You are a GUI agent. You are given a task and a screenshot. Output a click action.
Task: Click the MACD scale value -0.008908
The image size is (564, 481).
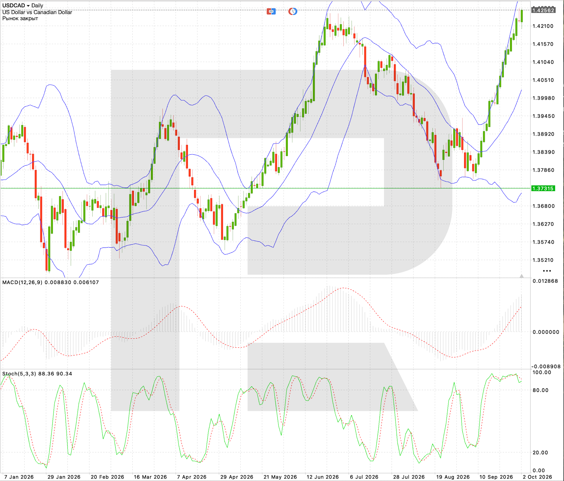546,366
